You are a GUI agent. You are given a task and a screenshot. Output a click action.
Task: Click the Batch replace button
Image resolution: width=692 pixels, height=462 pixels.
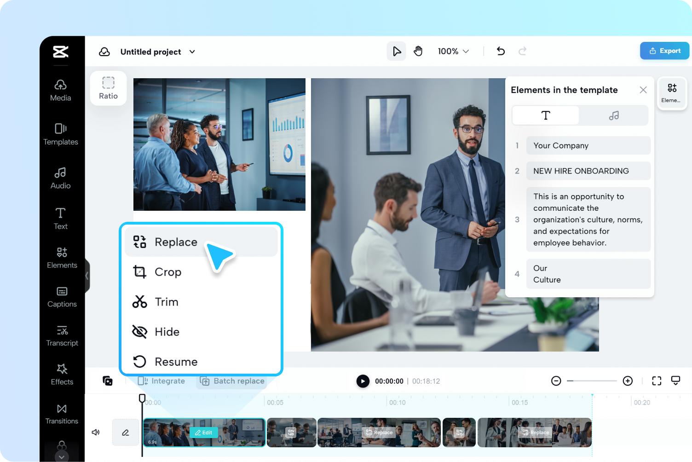pyautogui.click(x=232, y=381)
